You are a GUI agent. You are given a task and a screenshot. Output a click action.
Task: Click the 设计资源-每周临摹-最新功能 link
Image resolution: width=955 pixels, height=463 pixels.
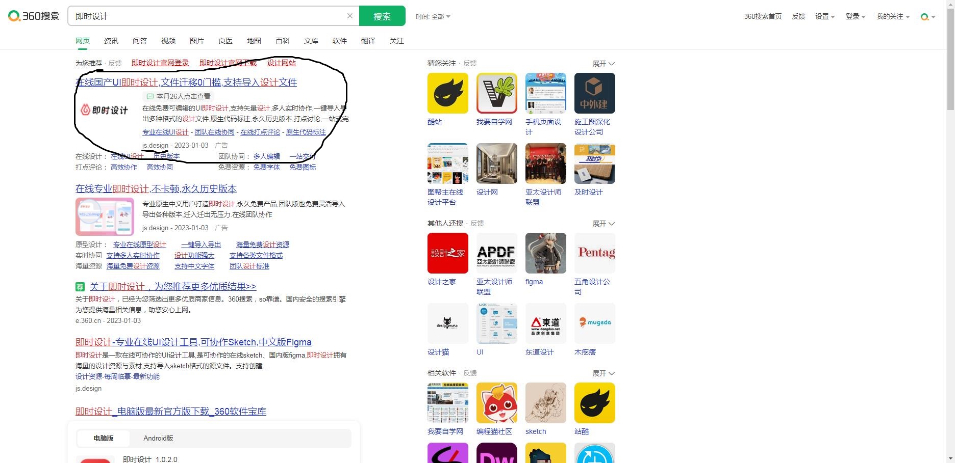117,376
